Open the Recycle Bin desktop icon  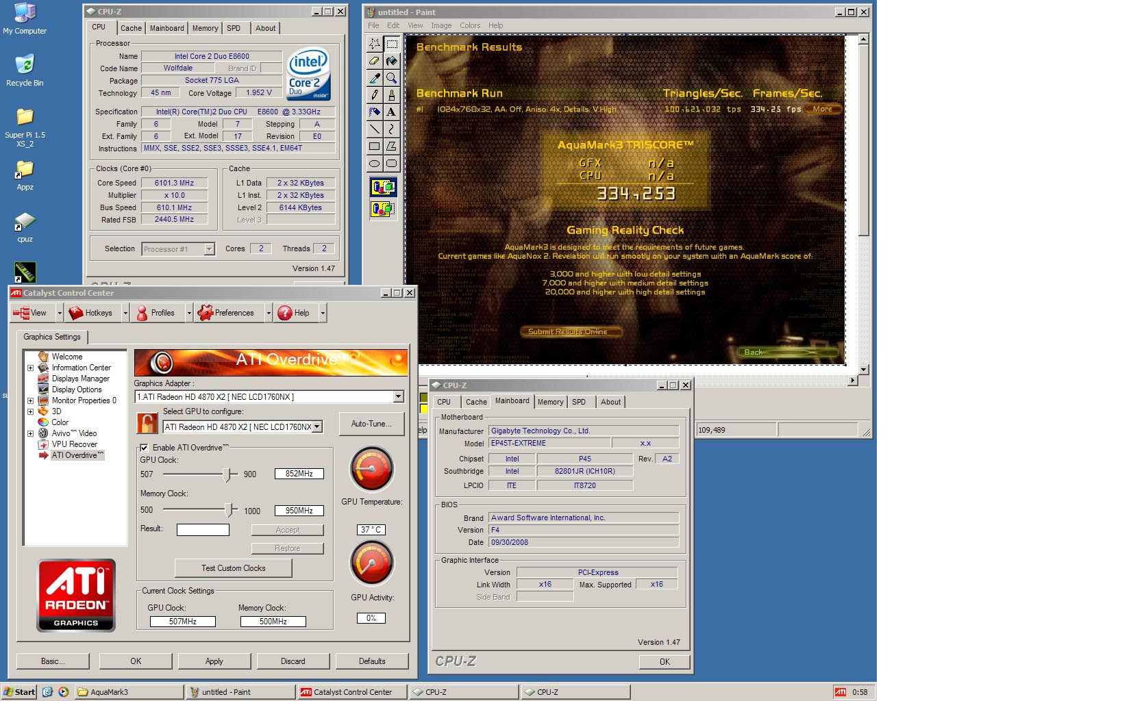pyautogui.click(x=25, y=71)
